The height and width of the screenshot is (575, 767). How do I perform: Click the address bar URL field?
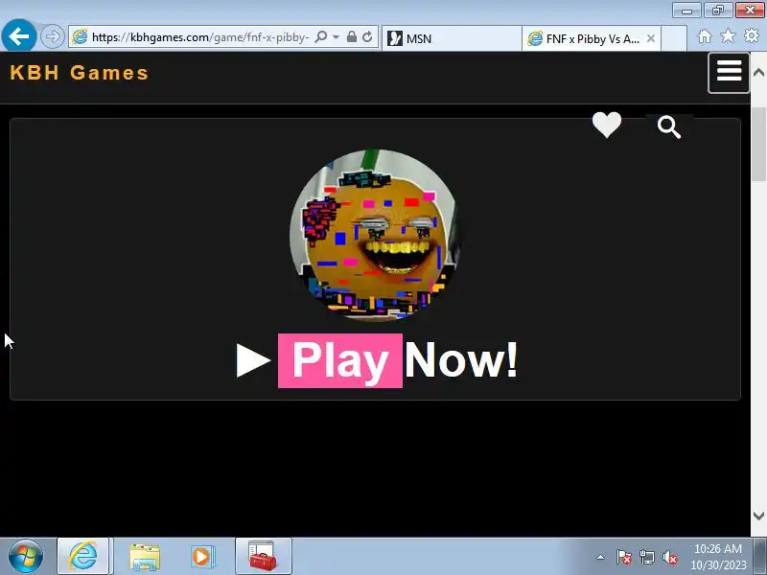pyautogui.click(x=200, y=37)
